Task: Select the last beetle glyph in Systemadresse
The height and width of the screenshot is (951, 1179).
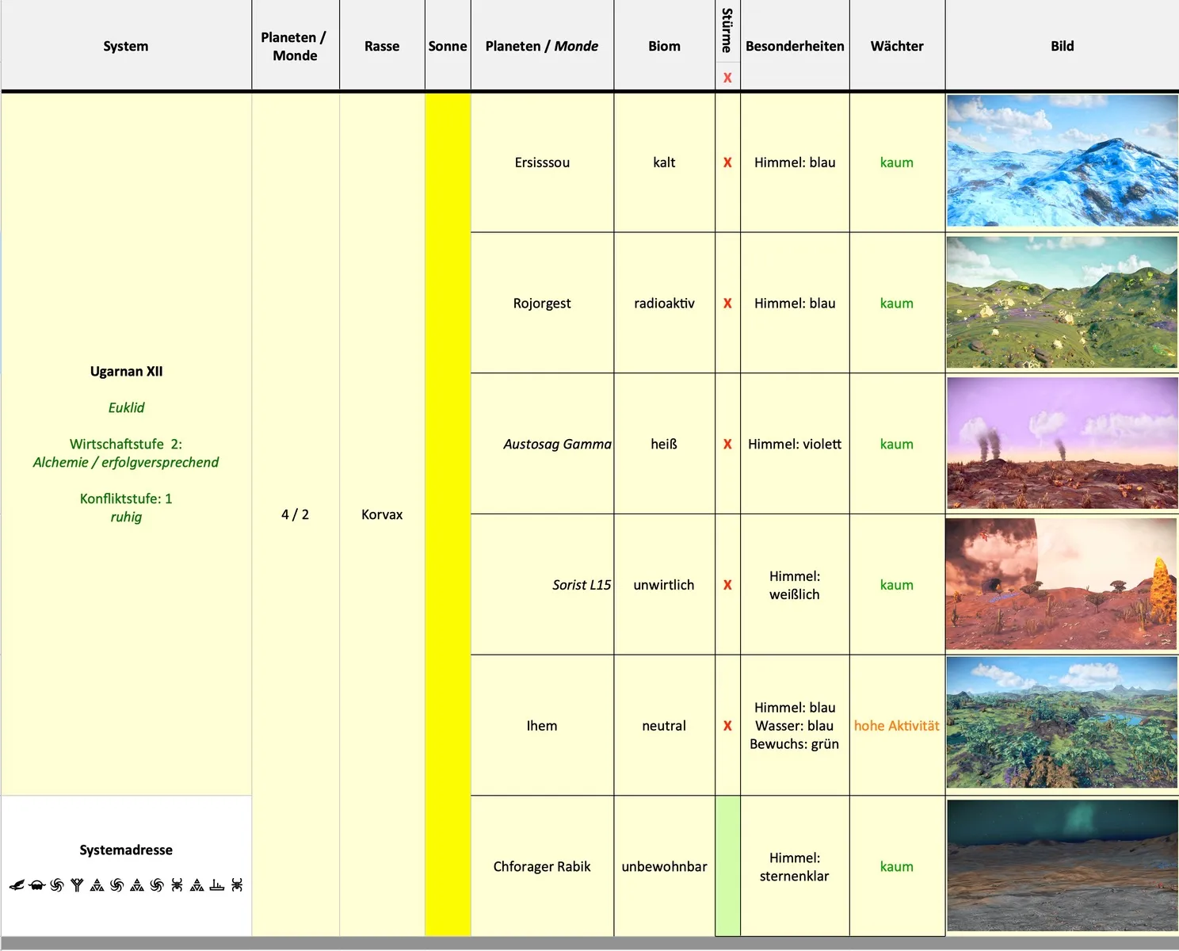Action: pyautogui.click(x=237, y=885)
